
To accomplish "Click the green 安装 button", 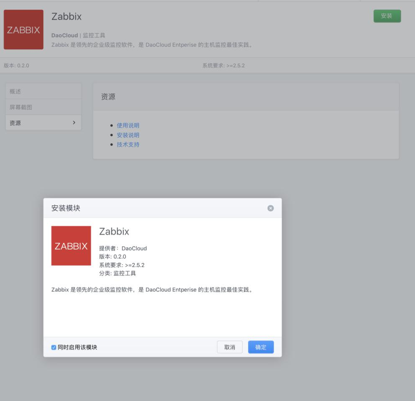I will [387, 16].
